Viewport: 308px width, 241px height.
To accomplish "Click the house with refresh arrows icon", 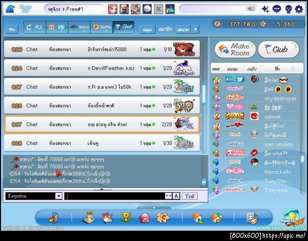I will pyautogui.click(x=217, y=218).
